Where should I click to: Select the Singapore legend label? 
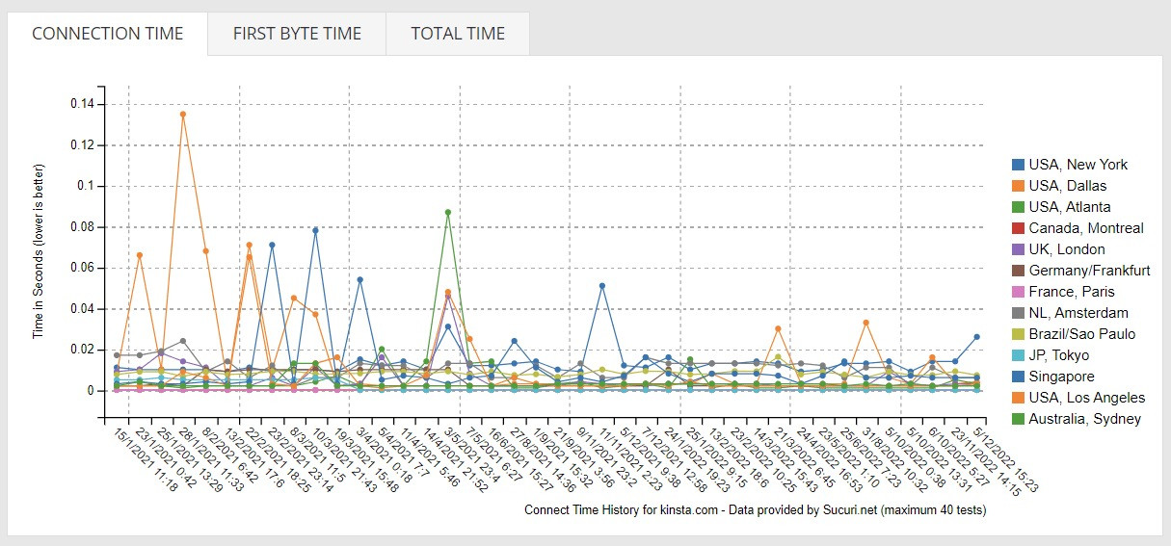pos(1062,377)
